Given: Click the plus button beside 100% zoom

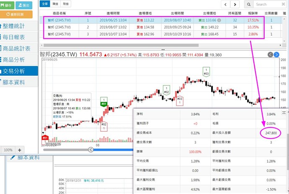Looking at the screenshot, I should coord(19,150).
